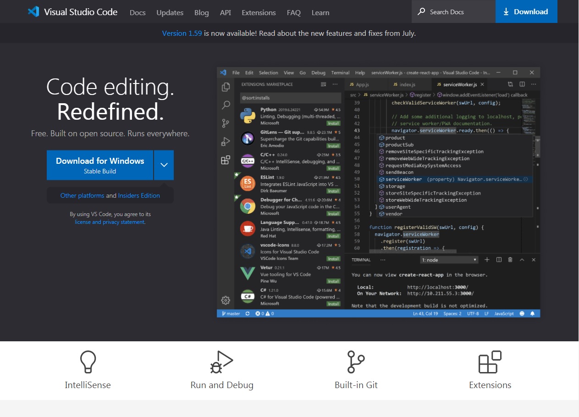Open the FAQ navigation item
579x417 pixels.
294,12
